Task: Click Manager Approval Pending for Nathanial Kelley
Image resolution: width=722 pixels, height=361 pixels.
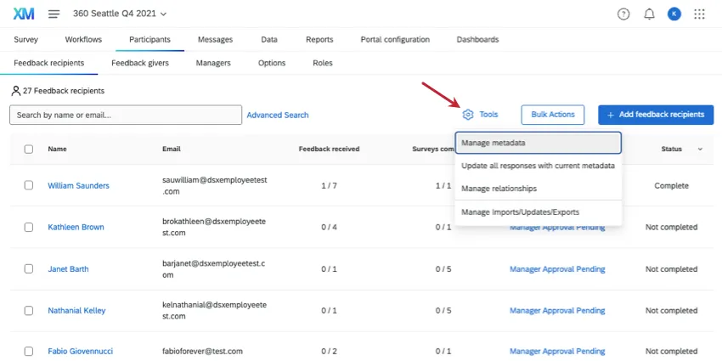Action: (x=557, y=310)
